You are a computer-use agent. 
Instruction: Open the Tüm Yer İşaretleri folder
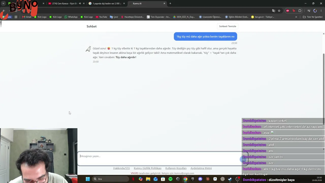pos(313,17)
